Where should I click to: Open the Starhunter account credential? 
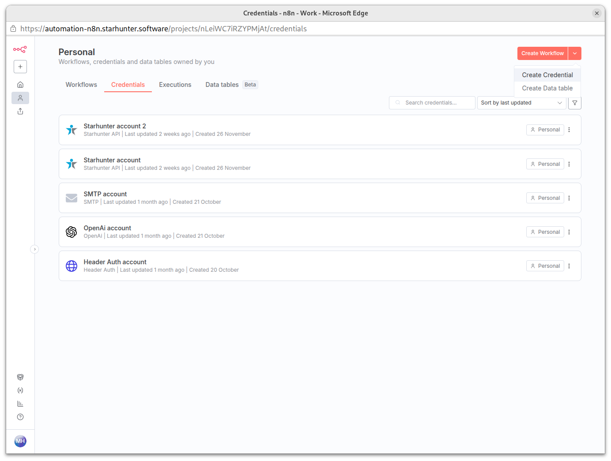pyautogui.click(x=320, y=164)
